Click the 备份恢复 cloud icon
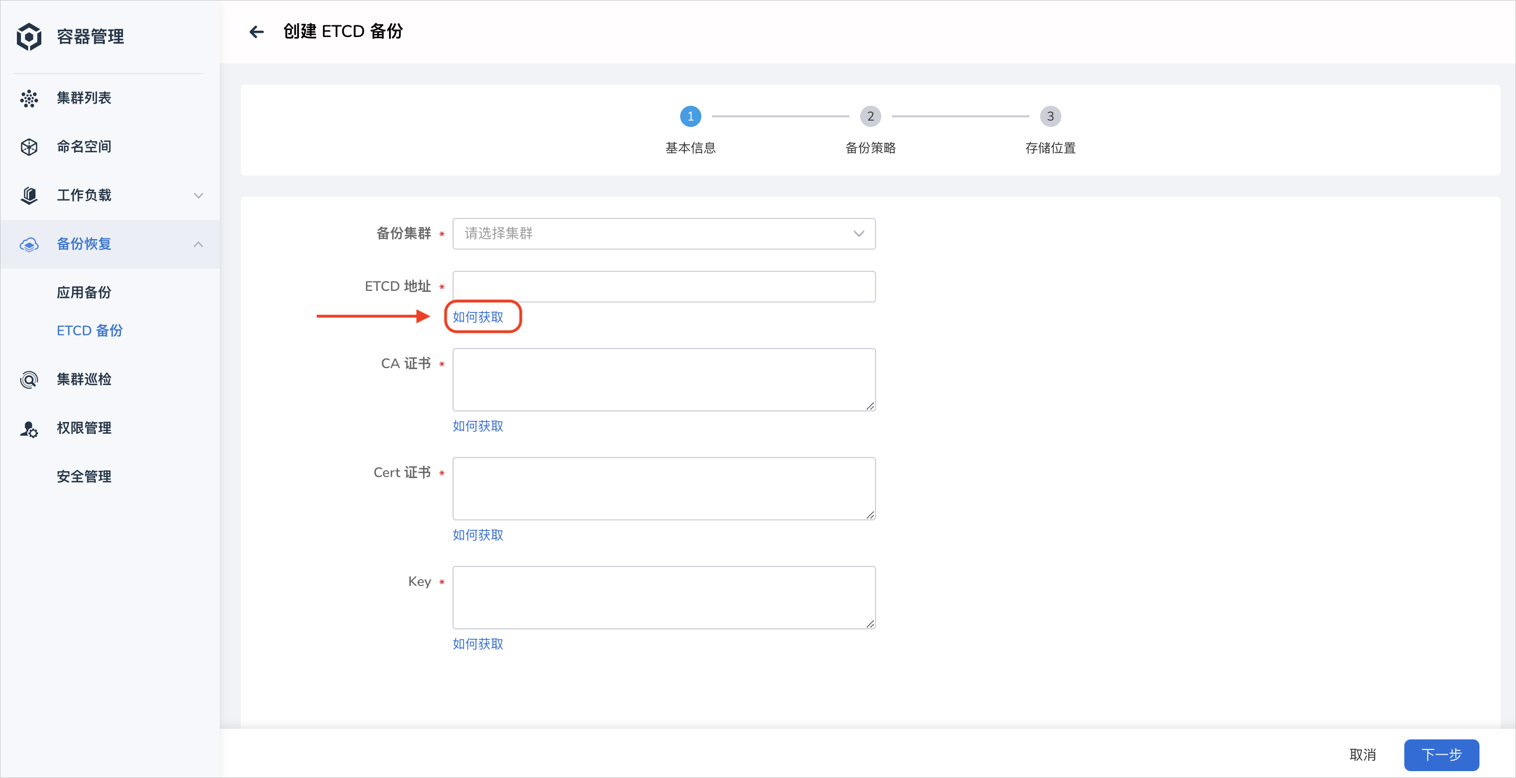 (x=29, y=244)
